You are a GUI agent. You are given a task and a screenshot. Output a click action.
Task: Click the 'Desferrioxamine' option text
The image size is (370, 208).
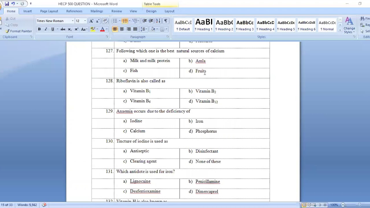tap(145, 191)
